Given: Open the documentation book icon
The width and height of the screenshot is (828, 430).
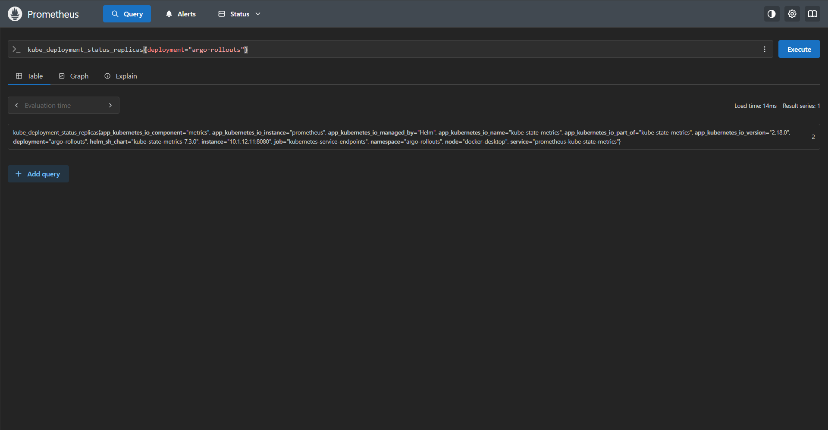Looking at the screenshot, I should 812,14.
